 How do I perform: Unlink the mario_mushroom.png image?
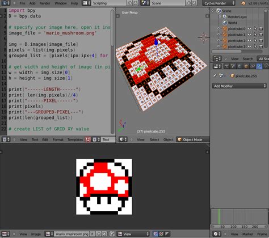[x=104, y=234]
